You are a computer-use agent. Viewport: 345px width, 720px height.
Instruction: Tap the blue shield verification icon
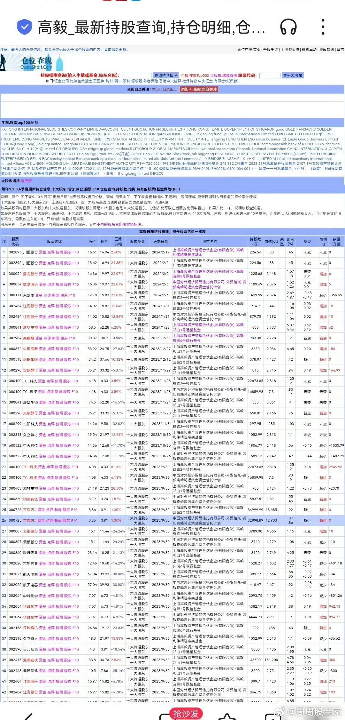point(24,27)
